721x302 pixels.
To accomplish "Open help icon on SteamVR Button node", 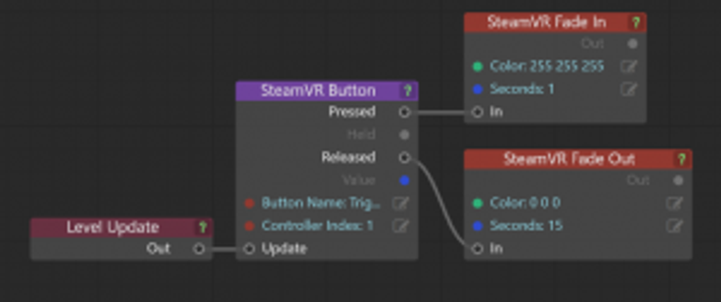I will click(408, 91).
